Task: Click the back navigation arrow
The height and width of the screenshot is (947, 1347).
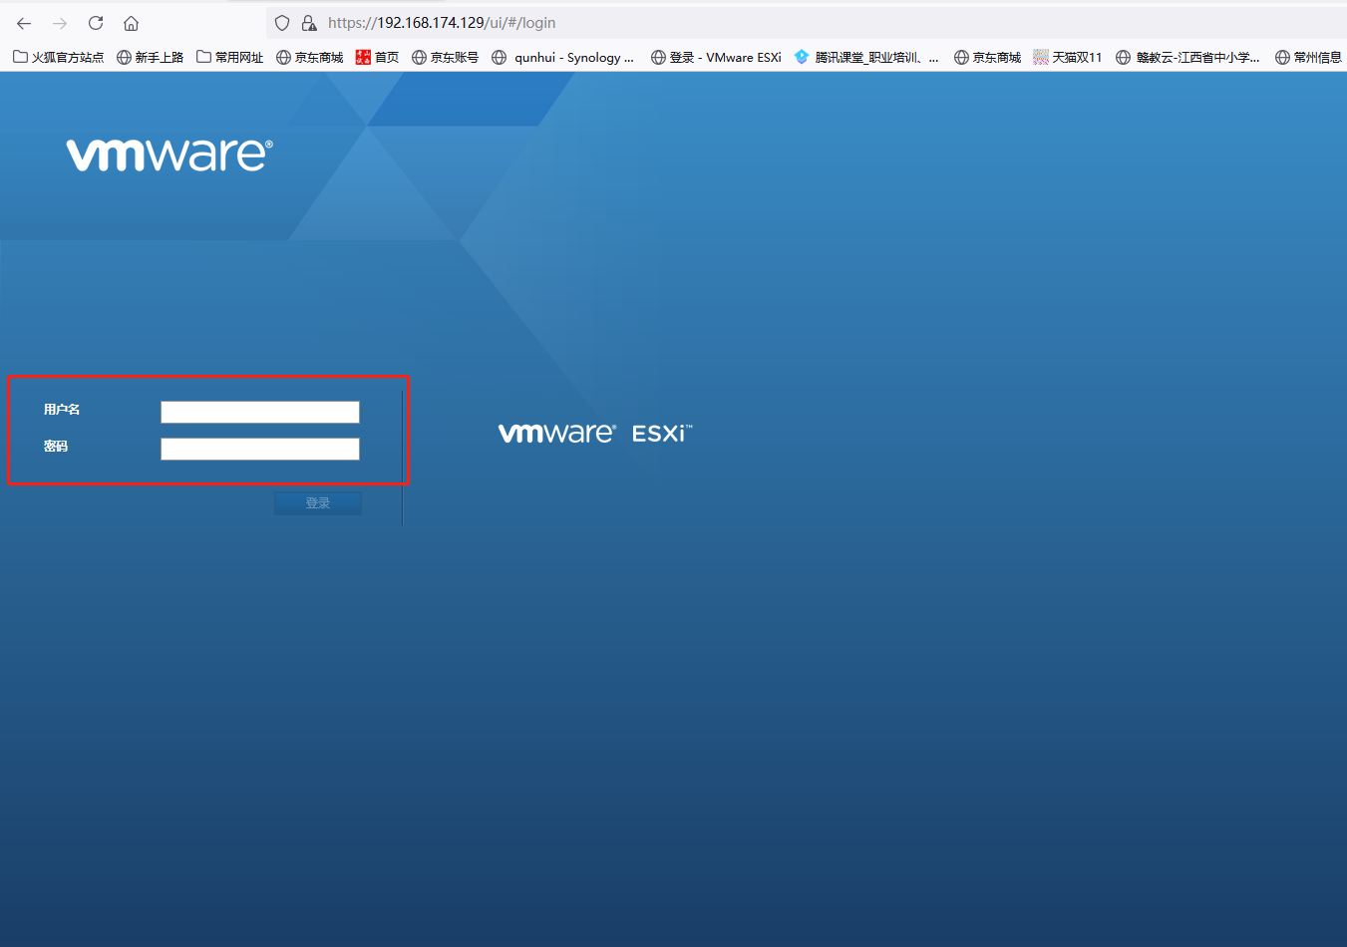Action: (23, 22)
